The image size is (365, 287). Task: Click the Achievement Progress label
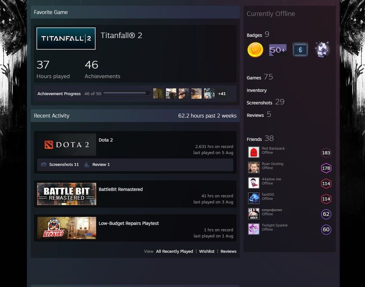point(59,94)
